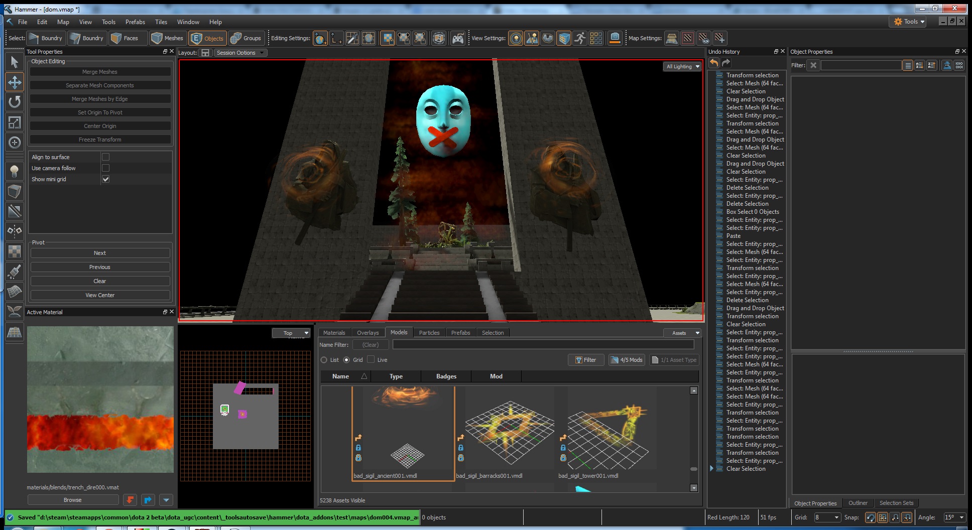
Task: Click the camera icon in View Settings
Action: pyautogui.click(x=615, y=38)
